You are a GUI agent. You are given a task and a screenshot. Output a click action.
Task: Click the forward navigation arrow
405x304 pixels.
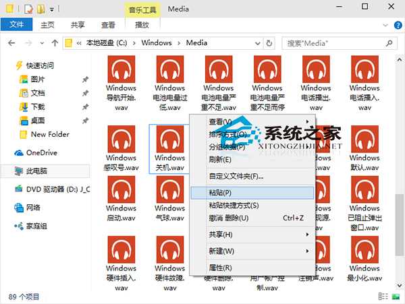tap(28, 43)
